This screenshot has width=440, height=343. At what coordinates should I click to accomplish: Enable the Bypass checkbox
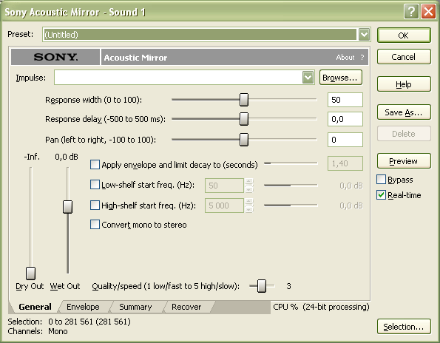point(381,179)
